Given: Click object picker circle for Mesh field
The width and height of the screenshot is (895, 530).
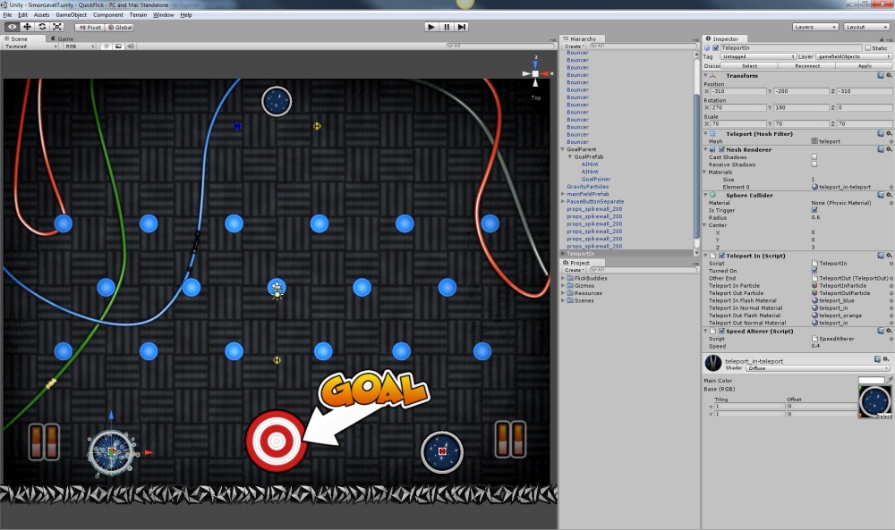Looking at the screenshot, I should pyautogui.click(x=891, y=141).
